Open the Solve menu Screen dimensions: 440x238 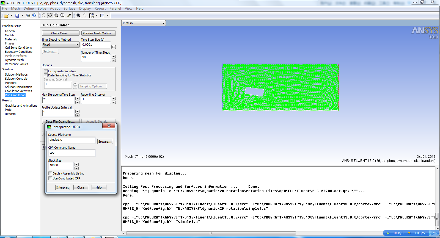(42, 9)
